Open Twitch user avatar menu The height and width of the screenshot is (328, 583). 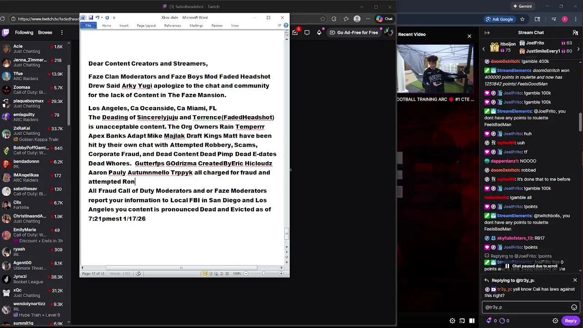coord(389,32)
